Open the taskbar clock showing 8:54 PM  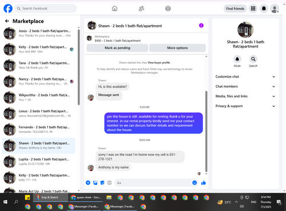point(266,202)
